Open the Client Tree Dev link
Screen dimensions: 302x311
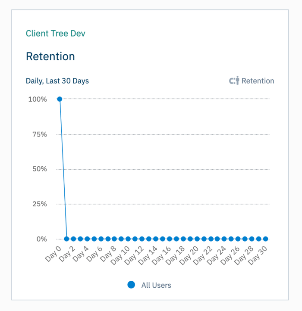coord(53,33)
